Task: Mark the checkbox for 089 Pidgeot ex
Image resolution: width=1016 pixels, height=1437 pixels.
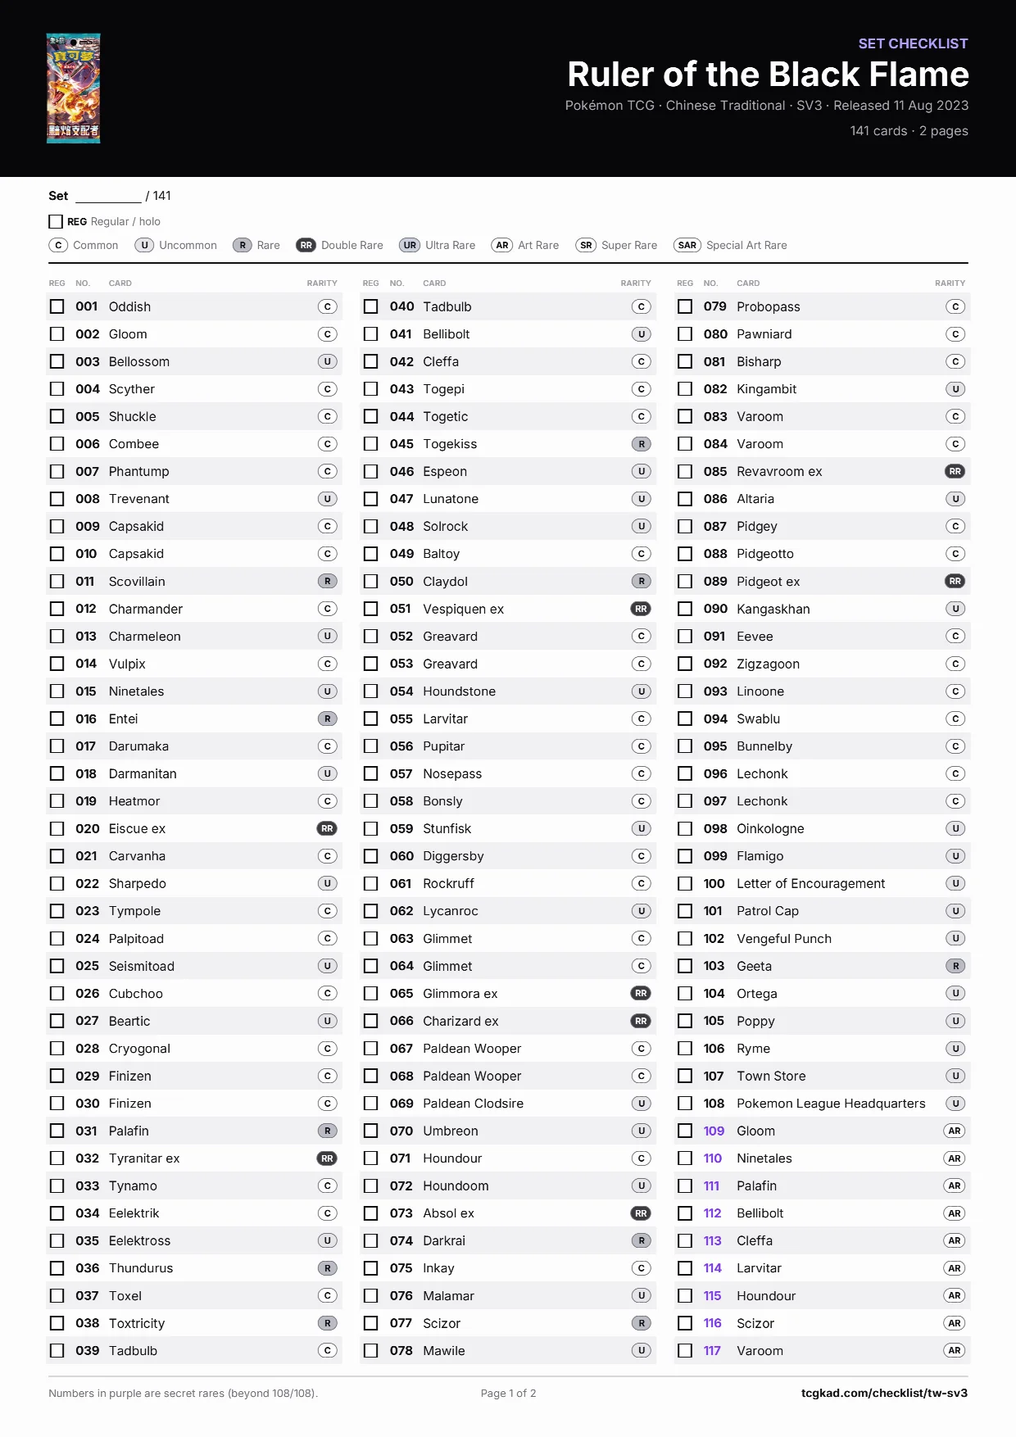Action: (685, 581)
